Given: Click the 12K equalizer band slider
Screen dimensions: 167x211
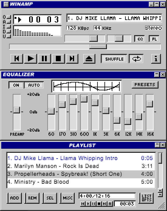Looking at the screenshot, I should point(128,122).
